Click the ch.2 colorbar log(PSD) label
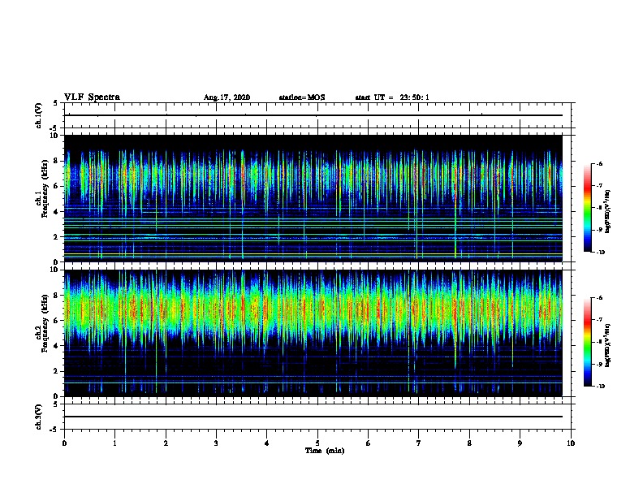The image size is (643, 497). (607, 345)
